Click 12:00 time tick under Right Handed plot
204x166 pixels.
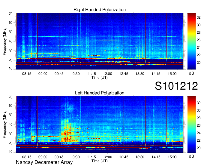click(108, 74)
